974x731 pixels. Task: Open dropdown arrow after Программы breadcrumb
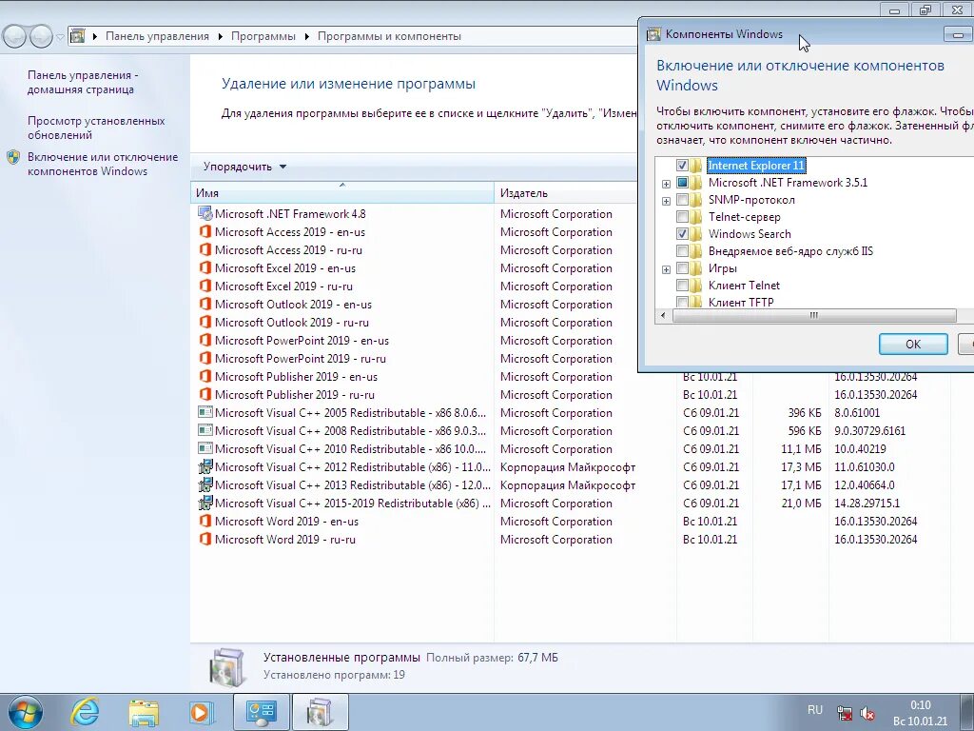(307, 36)
